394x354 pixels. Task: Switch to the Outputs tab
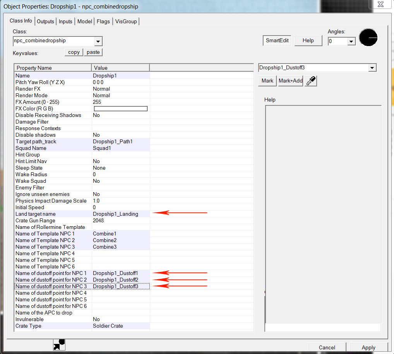coord(46,21)
